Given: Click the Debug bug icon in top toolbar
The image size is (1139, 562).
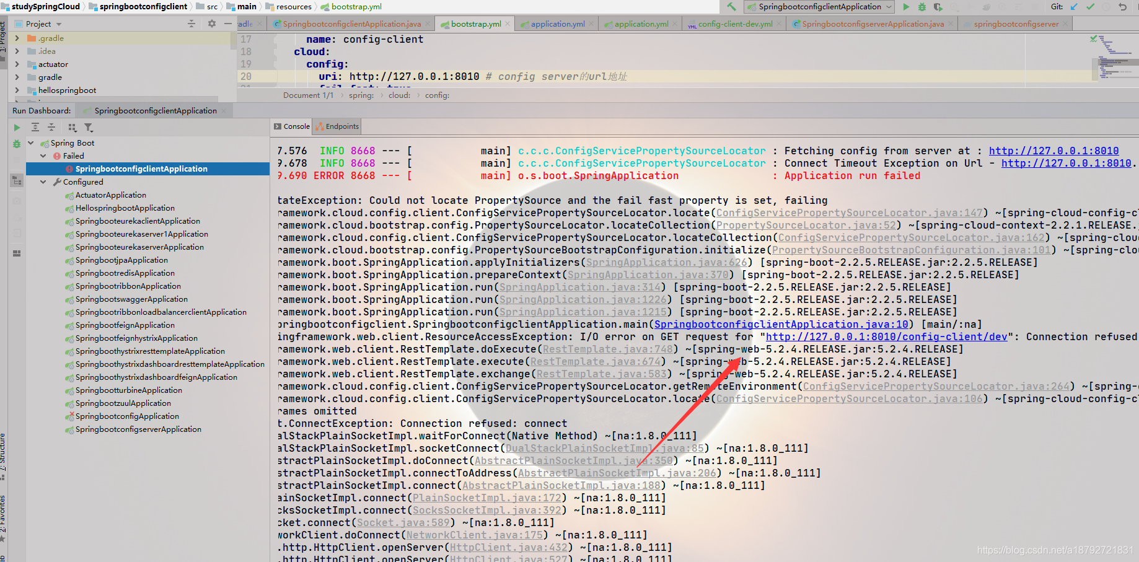Looking at the screenshot, I should 922,7.
